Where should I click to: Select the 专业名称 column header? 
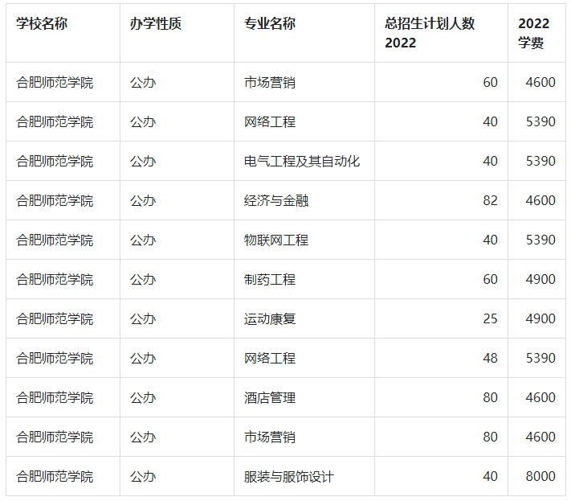pyautogui.click(x=270, y=24)
